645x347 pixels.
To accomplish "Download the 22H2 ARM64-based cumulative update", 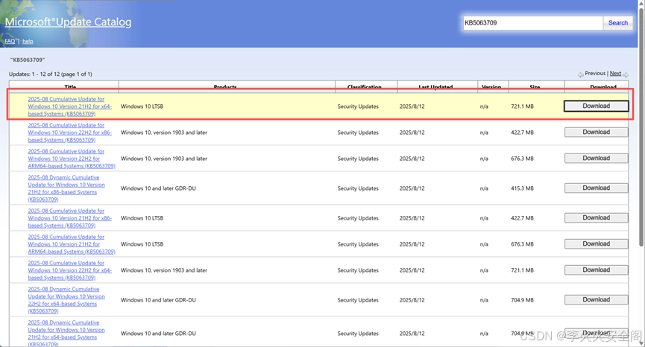I will [x=596, y=158].
